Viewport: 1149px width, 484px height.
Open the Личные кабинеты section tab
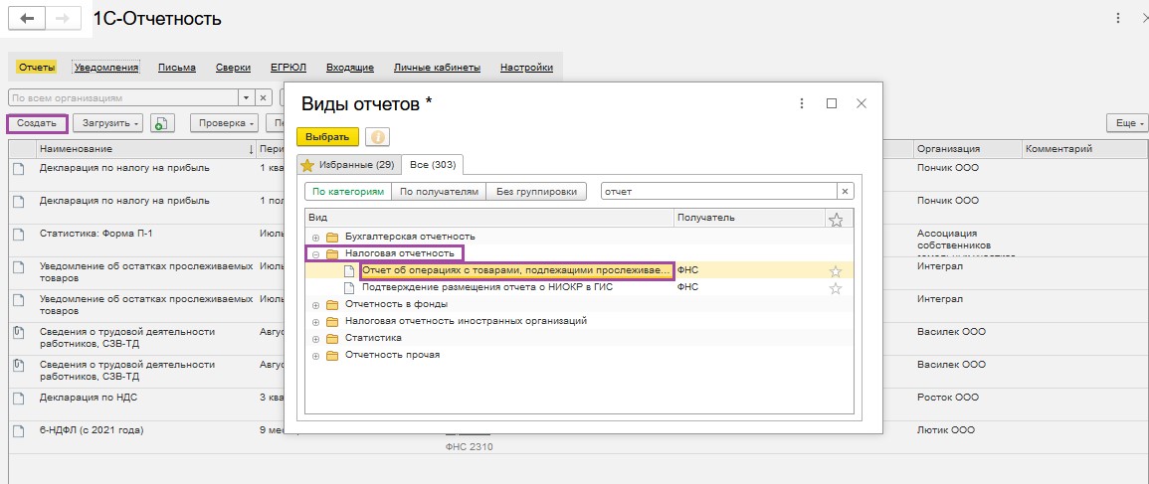[x=437, y=68]
